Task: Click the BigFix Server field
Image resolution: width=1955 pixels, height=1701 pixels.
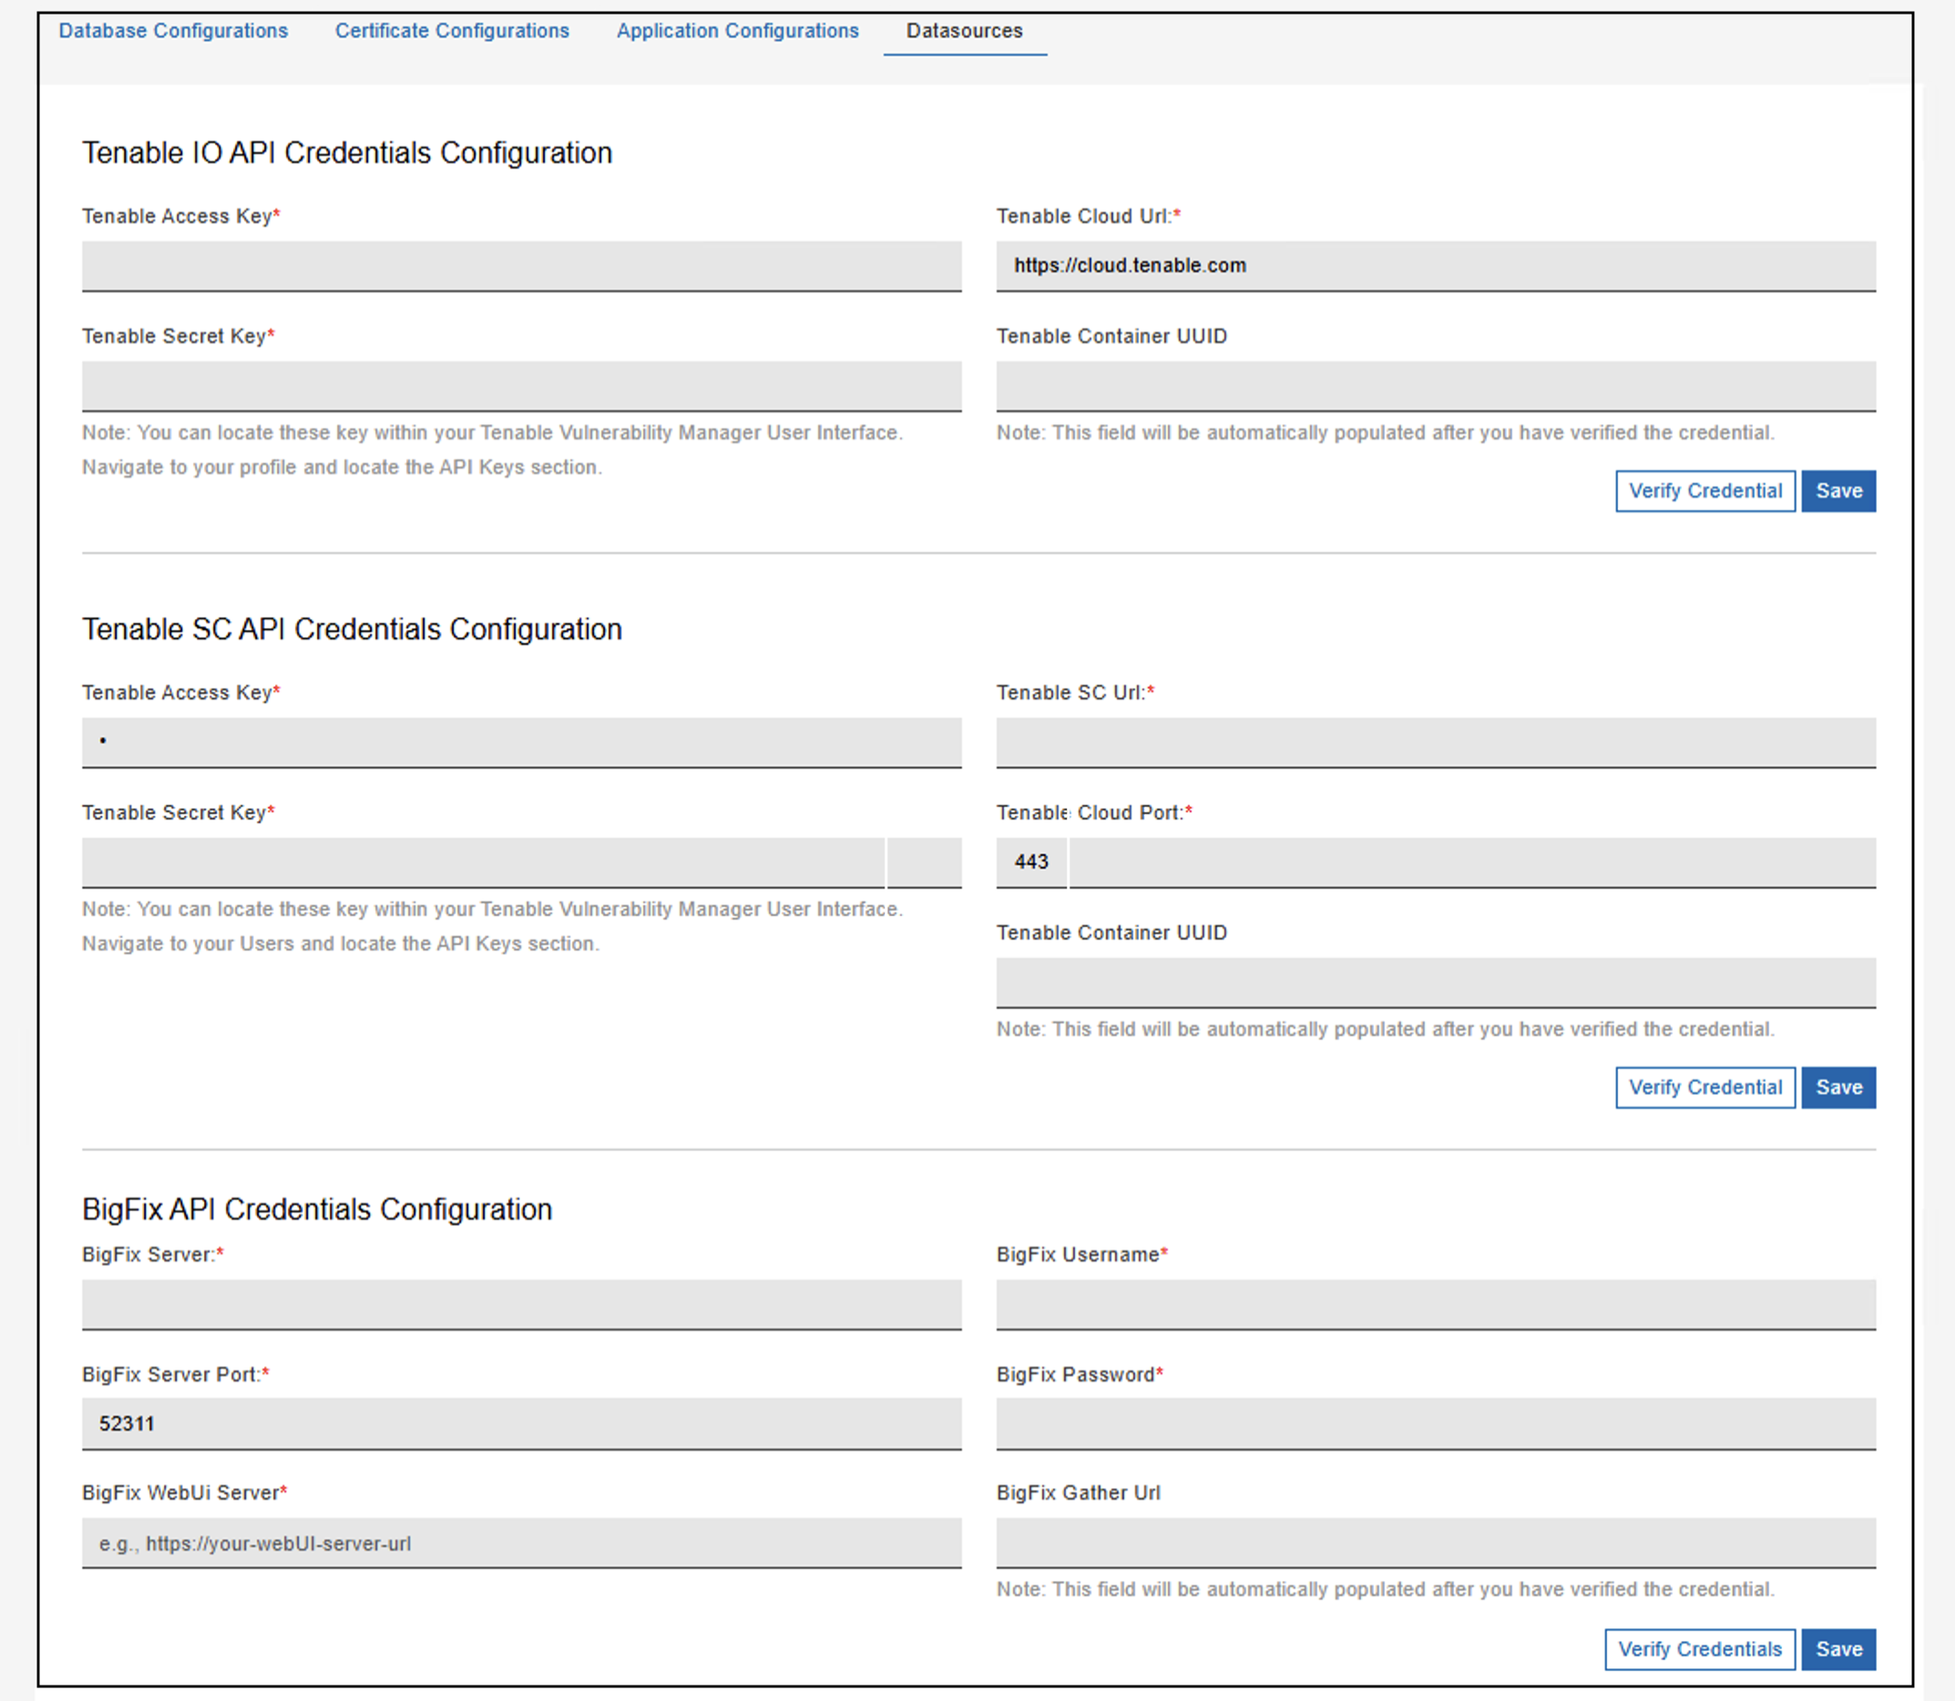Action: pos(521,1304)
